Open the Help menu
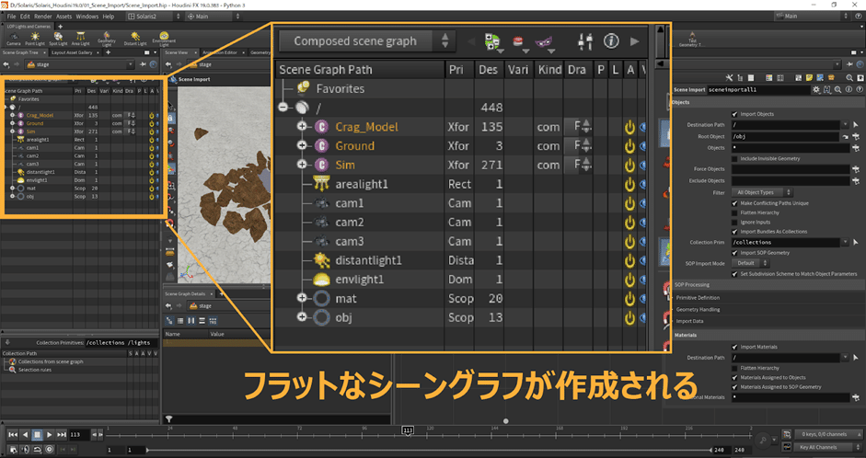 (x=109, y=17)
